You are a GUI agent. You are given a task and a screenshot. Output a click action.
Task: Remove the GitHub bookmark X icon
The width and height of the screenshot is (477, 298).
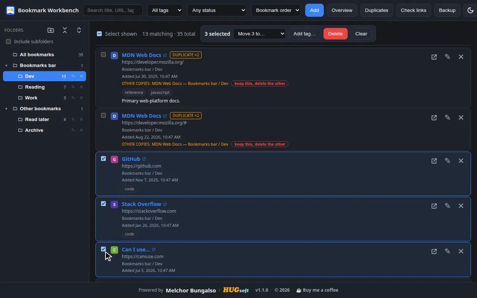[x=461, y=161]
